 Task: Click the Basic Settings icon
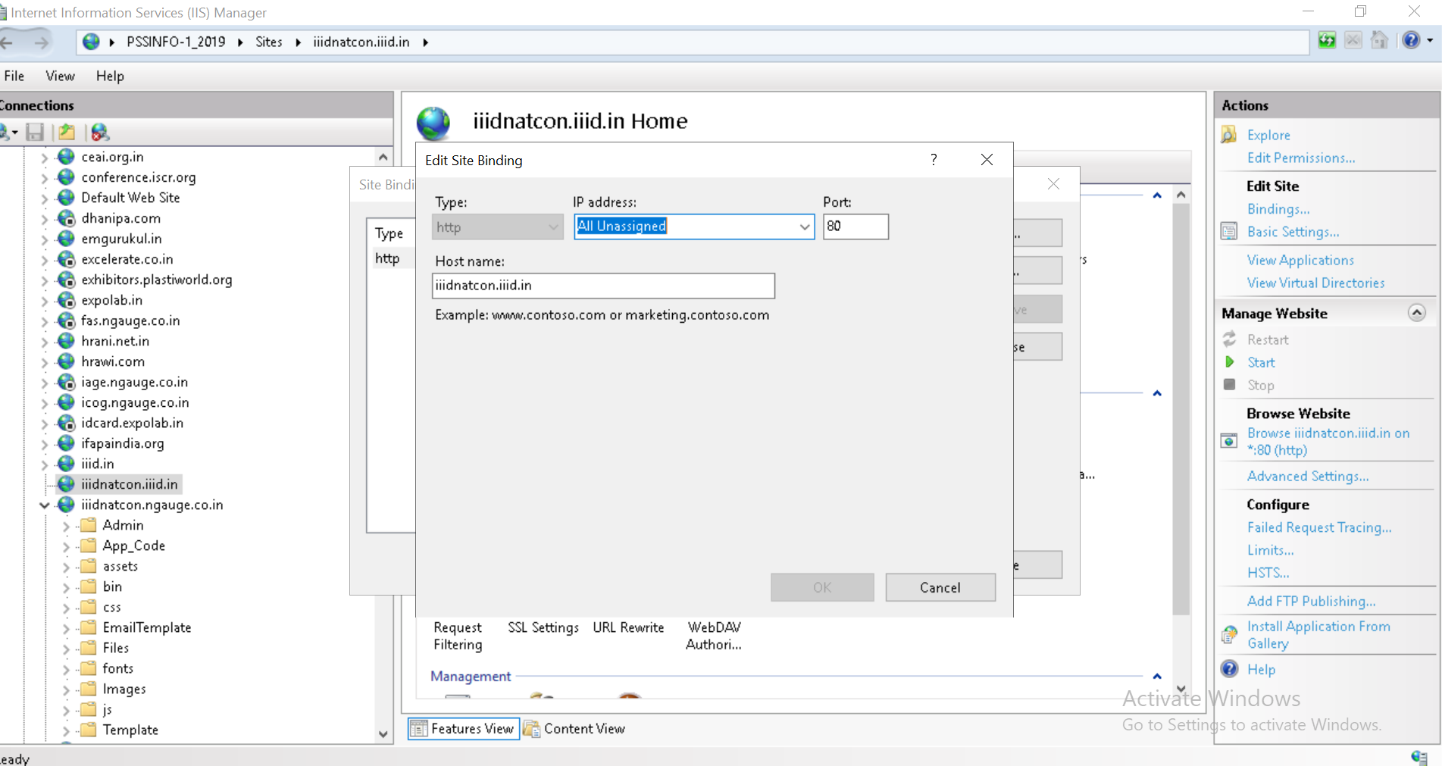point(1229,232)
